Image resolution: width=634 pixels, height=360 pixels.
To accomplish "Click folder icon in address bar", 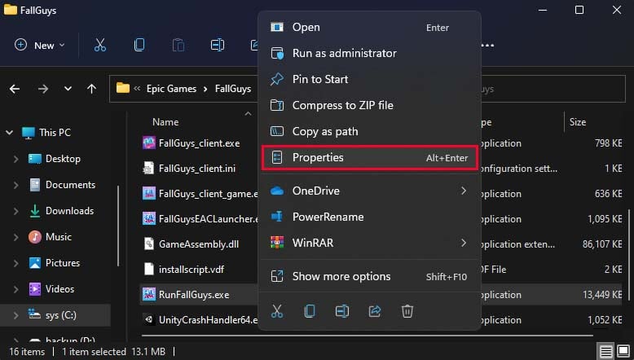I will point(123,88).
